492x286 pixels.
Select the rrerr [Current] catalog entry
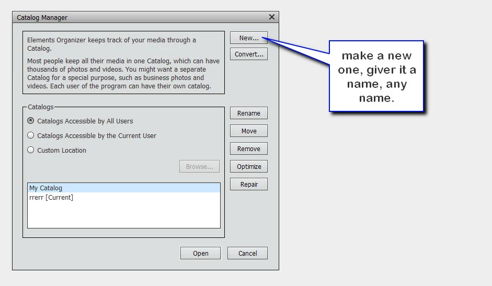(124, 198)
